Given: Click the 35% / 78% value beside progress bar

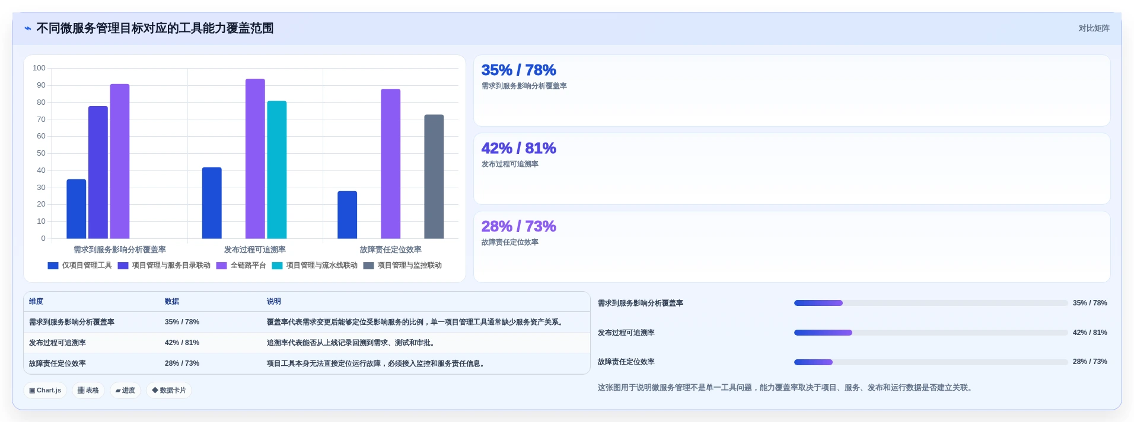Looking at the screenshot, I should click(x=1090, y=303).
